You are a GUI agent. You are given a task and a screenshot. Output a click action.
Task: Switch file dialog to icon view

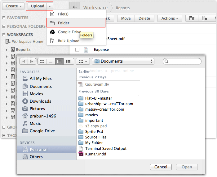pos(42,61)
